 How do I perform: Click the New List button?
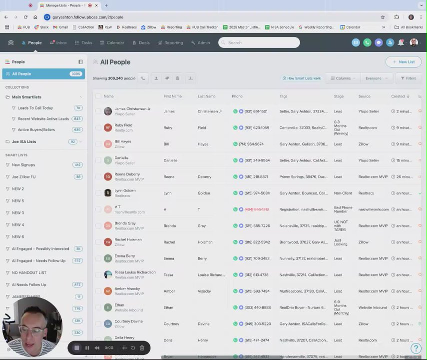coord(404,62)
